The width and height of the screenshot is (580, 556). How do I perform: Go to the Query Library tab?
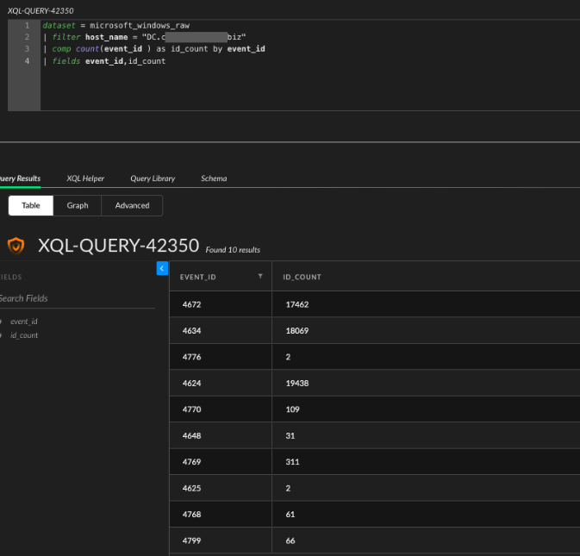pyautogui.click(x=153, y=178)
